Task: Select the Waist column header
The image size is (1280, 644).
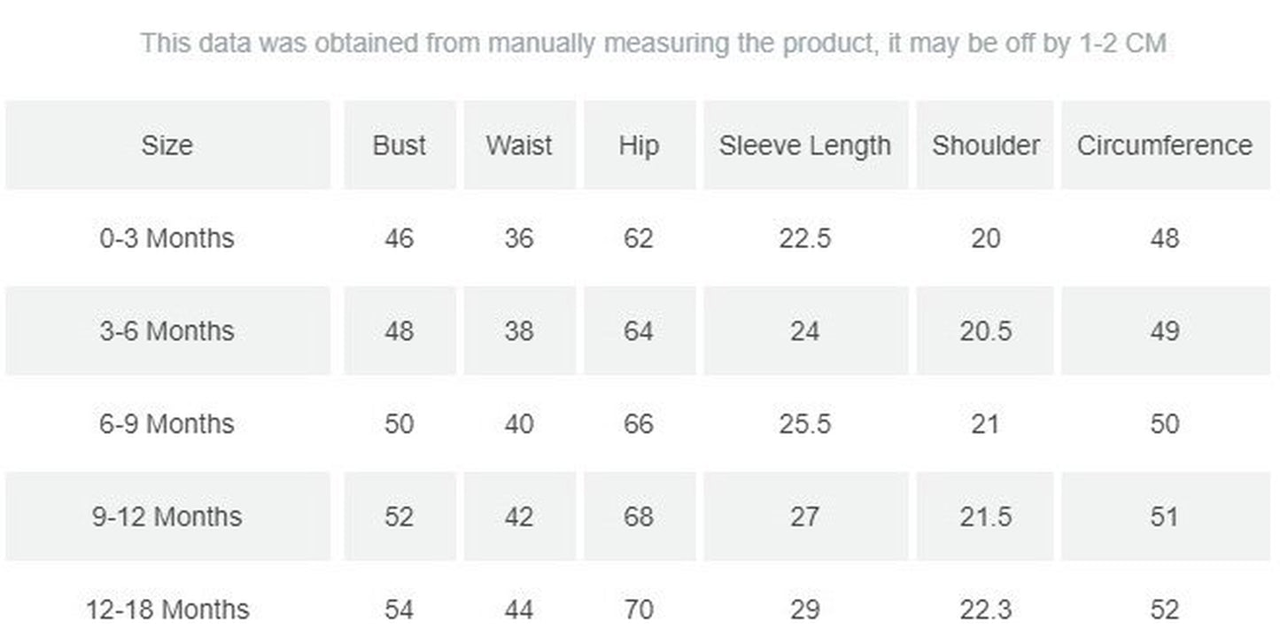Action: [519, 145]
